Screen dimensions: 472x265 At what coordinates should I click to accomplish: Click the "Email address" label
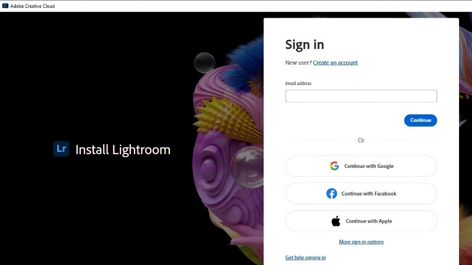pyautogui.click(x=298, y=83)
